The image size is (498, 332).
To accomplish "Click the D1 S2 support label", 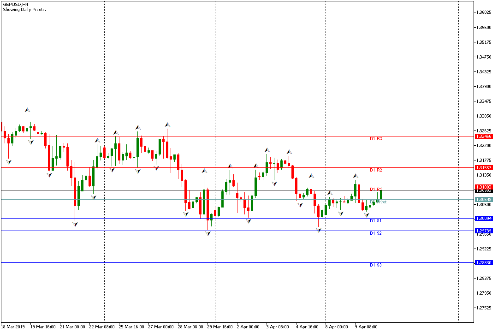I will (x=376, y=233).
